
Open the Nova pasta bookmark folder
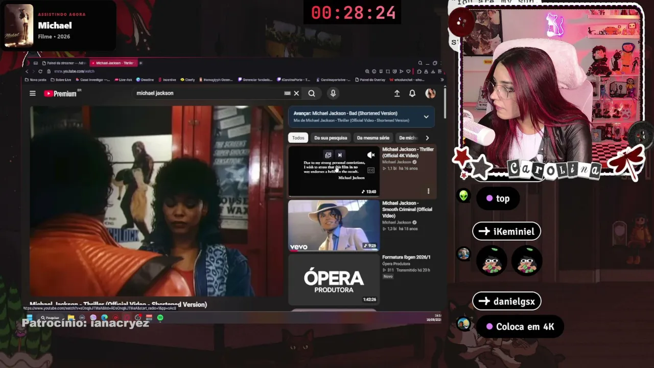click(36, 80)
